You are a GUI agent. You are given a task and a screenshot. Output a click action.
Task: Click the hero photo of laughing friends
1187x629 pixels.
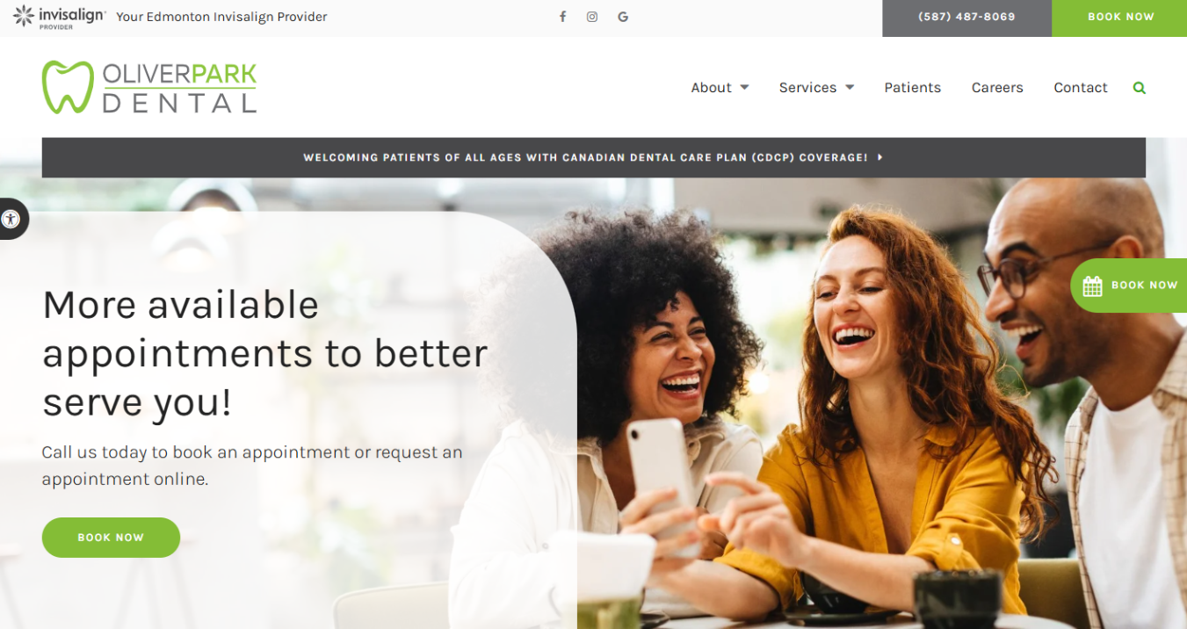tap(879, 404)
